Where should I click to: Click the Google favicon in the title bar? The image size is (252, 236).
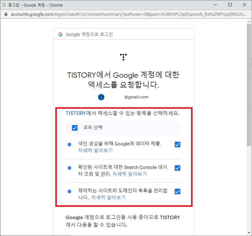point(4,5)
